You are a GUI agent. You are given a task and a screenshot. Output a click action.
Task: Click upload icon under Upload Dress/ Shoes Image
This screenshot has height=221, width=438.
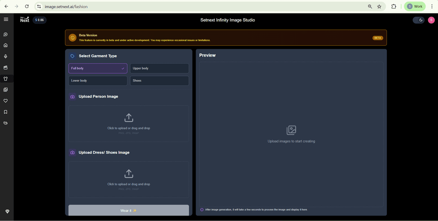click(x=129, y=174)
